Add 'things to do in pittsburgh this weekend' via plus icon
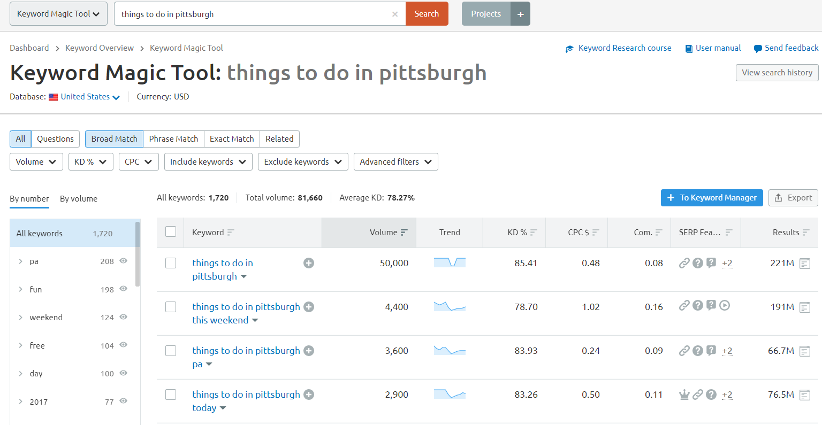The width and height of the screenshot is (822, 425). click(x=309, y=307)
